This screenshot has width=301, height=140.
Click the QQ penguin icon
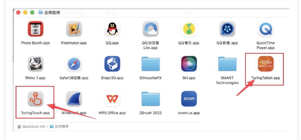(x=112, y=29)
